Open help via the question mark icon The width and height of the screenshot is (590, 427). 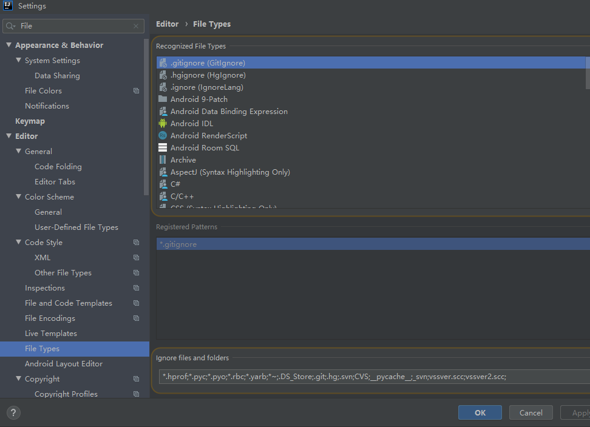pyautogui.click(x=13, y=413)
